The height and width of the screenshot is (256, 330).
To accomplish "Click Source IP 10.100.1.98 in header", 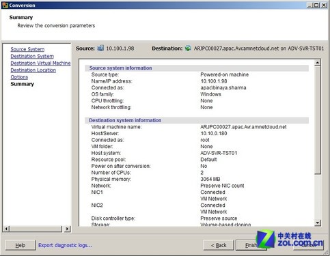I will pos(120,48).
